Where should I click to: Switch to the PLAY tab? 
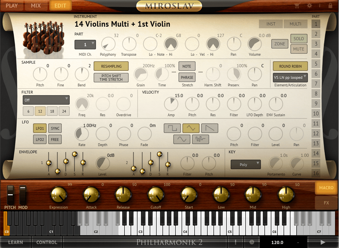[x=12, y=6]
